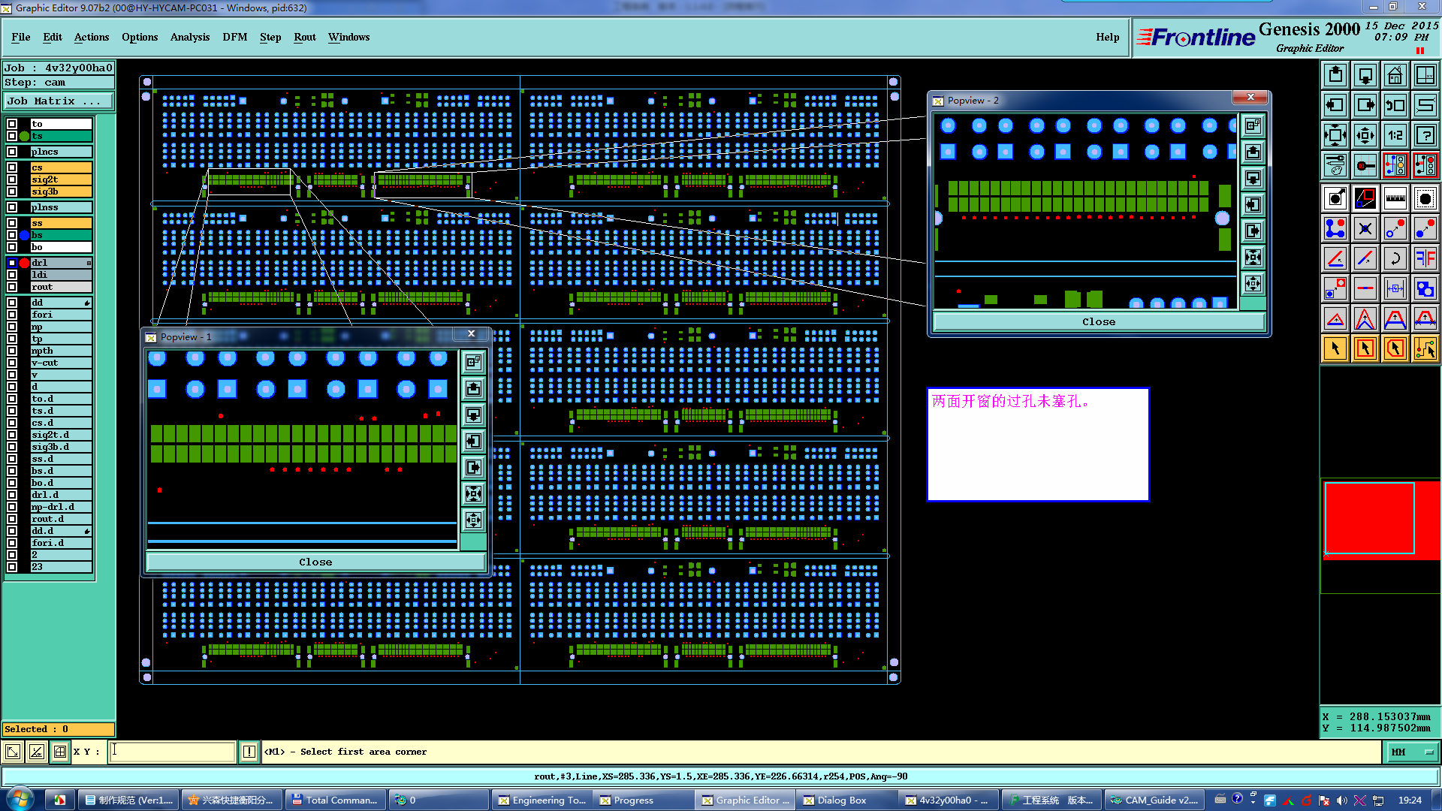Open Engineering Toolkit taskbar item
The image size is (1442, 811).
point(542,800)
